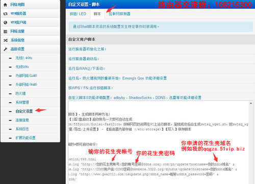Click the home icon for 网络地图
Screen dimensions: 255x184
5,5
